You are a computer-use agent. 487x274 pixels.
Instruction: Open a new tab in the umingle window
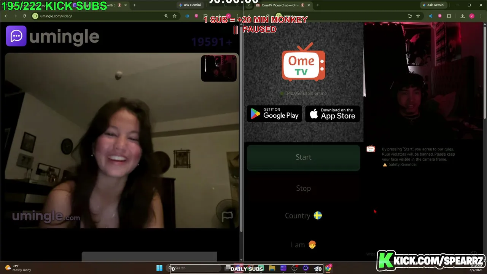click(134, 5)
